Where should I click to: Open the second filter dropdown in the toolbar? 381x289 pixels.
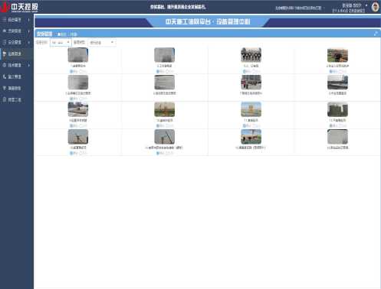(102, 43)
